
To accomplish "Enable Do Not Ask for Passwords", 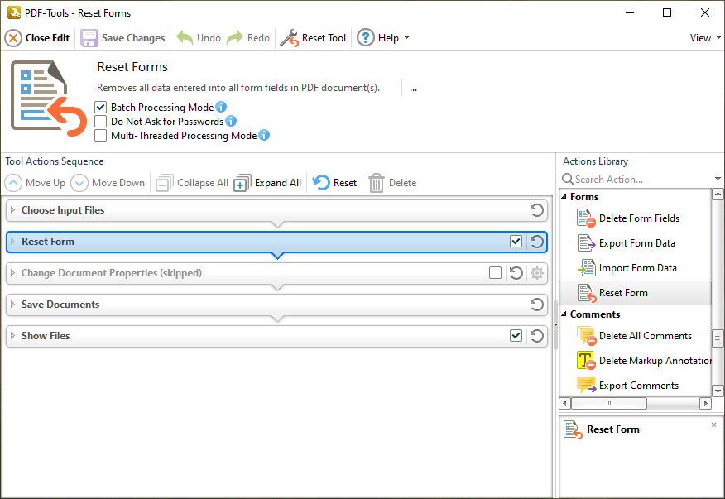I will [101, 122].
